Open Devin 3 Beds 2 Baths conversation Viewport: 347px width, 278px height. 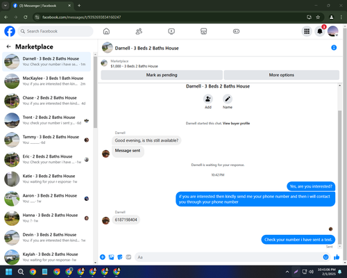(x=46, y=238)
